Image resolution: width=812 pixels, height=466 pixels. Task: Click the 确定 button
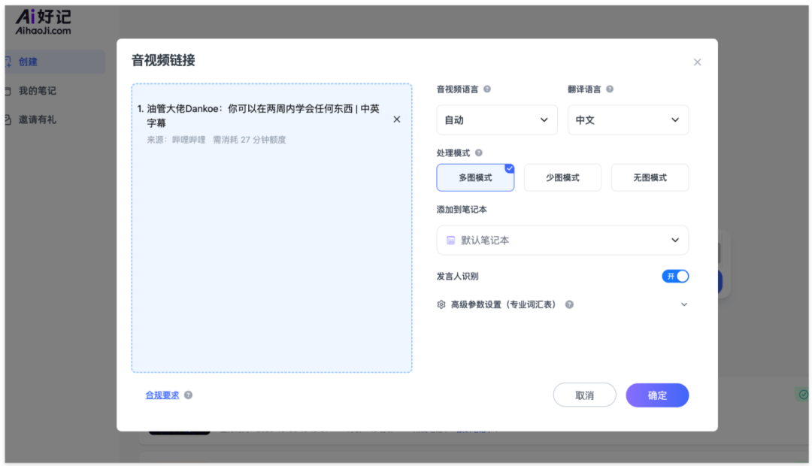click(x=657, y=395)
